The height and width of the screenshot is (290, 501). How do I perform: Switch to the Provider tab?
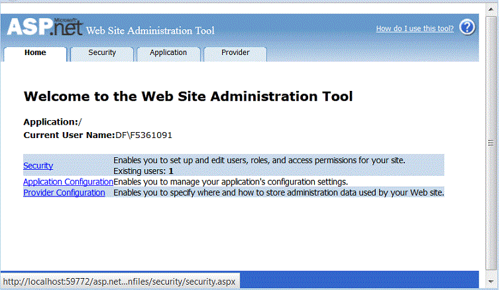tap(235, 54)
